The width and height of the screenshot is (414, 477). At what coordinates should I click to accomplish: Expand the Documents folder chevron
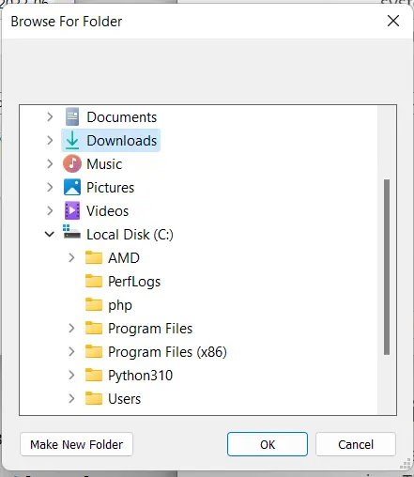50,116
